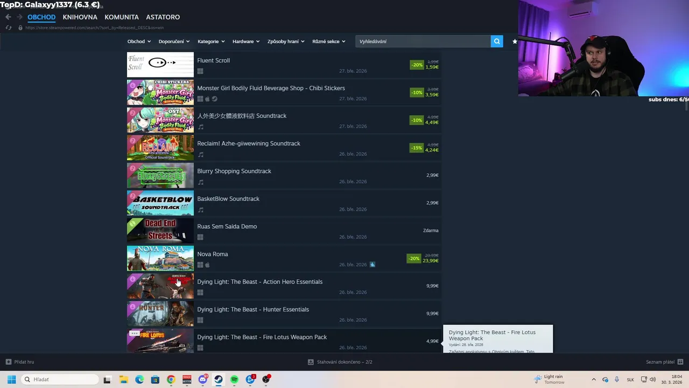Open the Windows Start menu
The width and height of the screenshot is (689, 388).
coord(11,379)
